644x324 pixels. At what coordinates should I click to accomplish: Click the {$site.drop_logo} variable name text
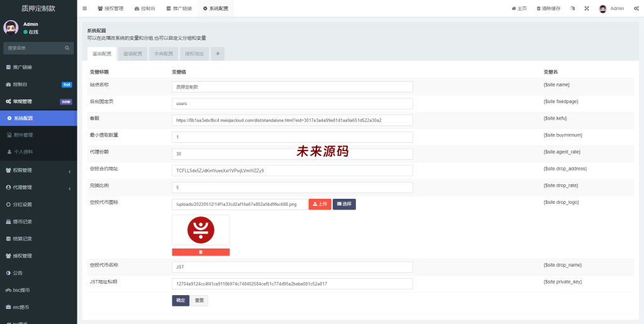point(561,203)
